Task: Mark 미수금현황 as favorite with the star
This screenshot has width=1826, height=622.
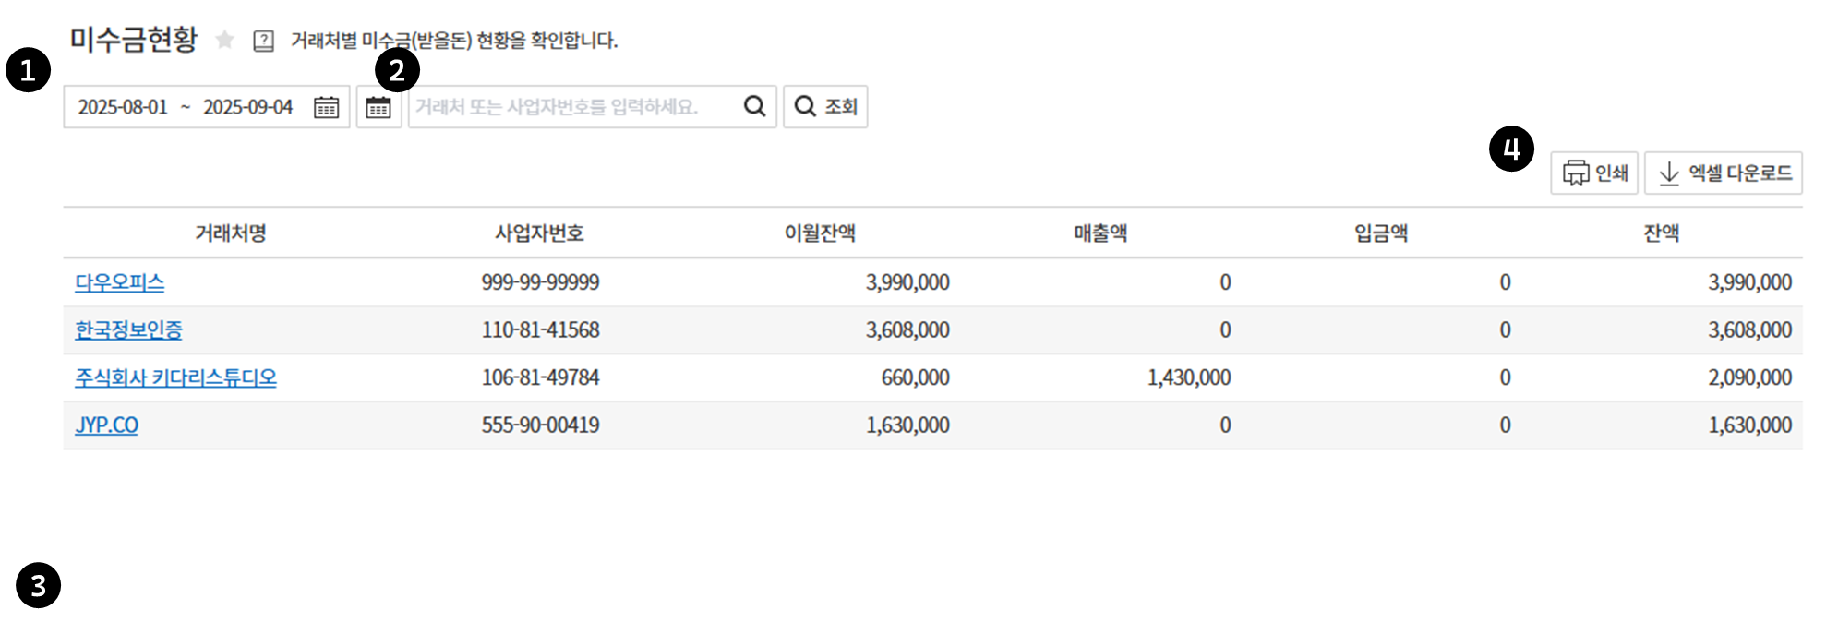Action: [224, 40]
